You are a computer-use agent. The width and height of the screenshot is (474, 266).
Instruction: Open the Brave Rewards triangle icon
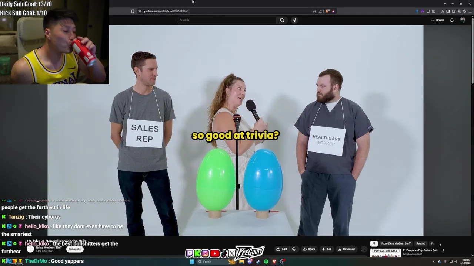click(333, 11)
